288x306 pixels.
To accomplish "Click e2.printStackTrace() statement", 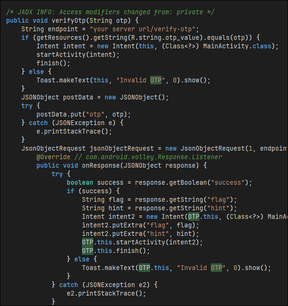I will pos(106,293).
